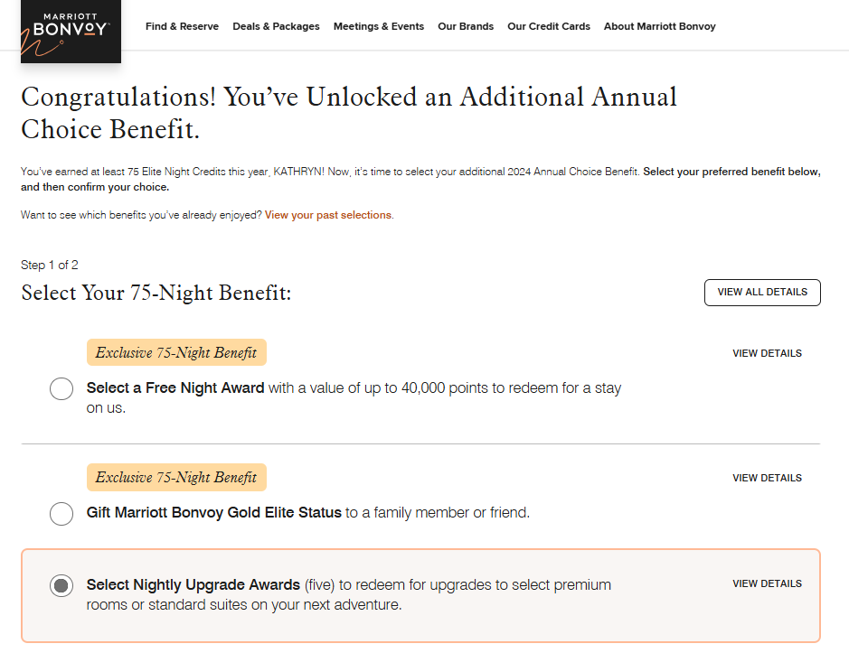The height and width of the screenshot is (653, 849).
Task: Open the About Marriott Bonvoy menu
Action: 659,26
